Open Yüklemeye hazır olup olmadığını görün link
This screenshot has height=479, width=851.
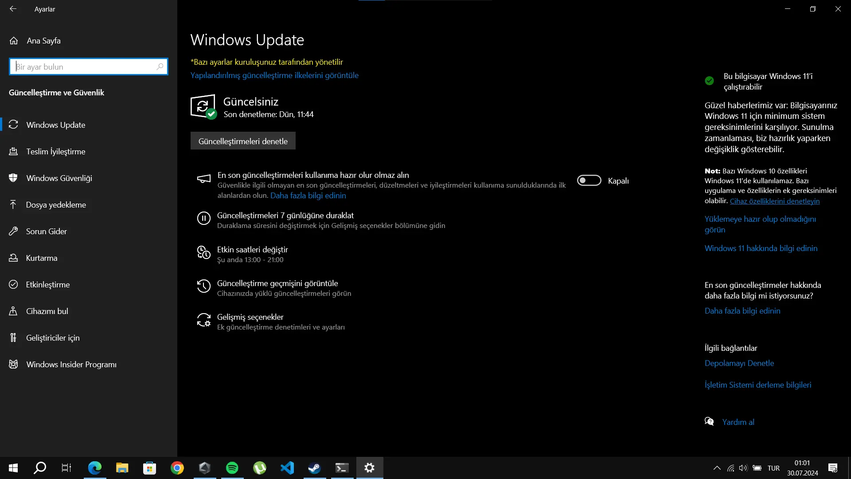pos(760,224)
